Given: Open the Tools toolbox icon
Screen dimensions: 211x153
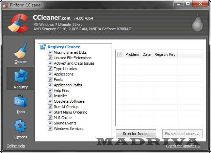Looking at the screenshot, I should 21,101.
